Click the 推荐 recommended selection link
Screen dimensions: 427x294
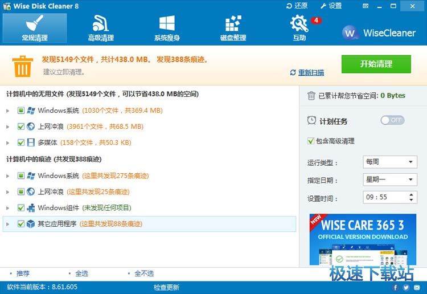(x=23, y=273)
